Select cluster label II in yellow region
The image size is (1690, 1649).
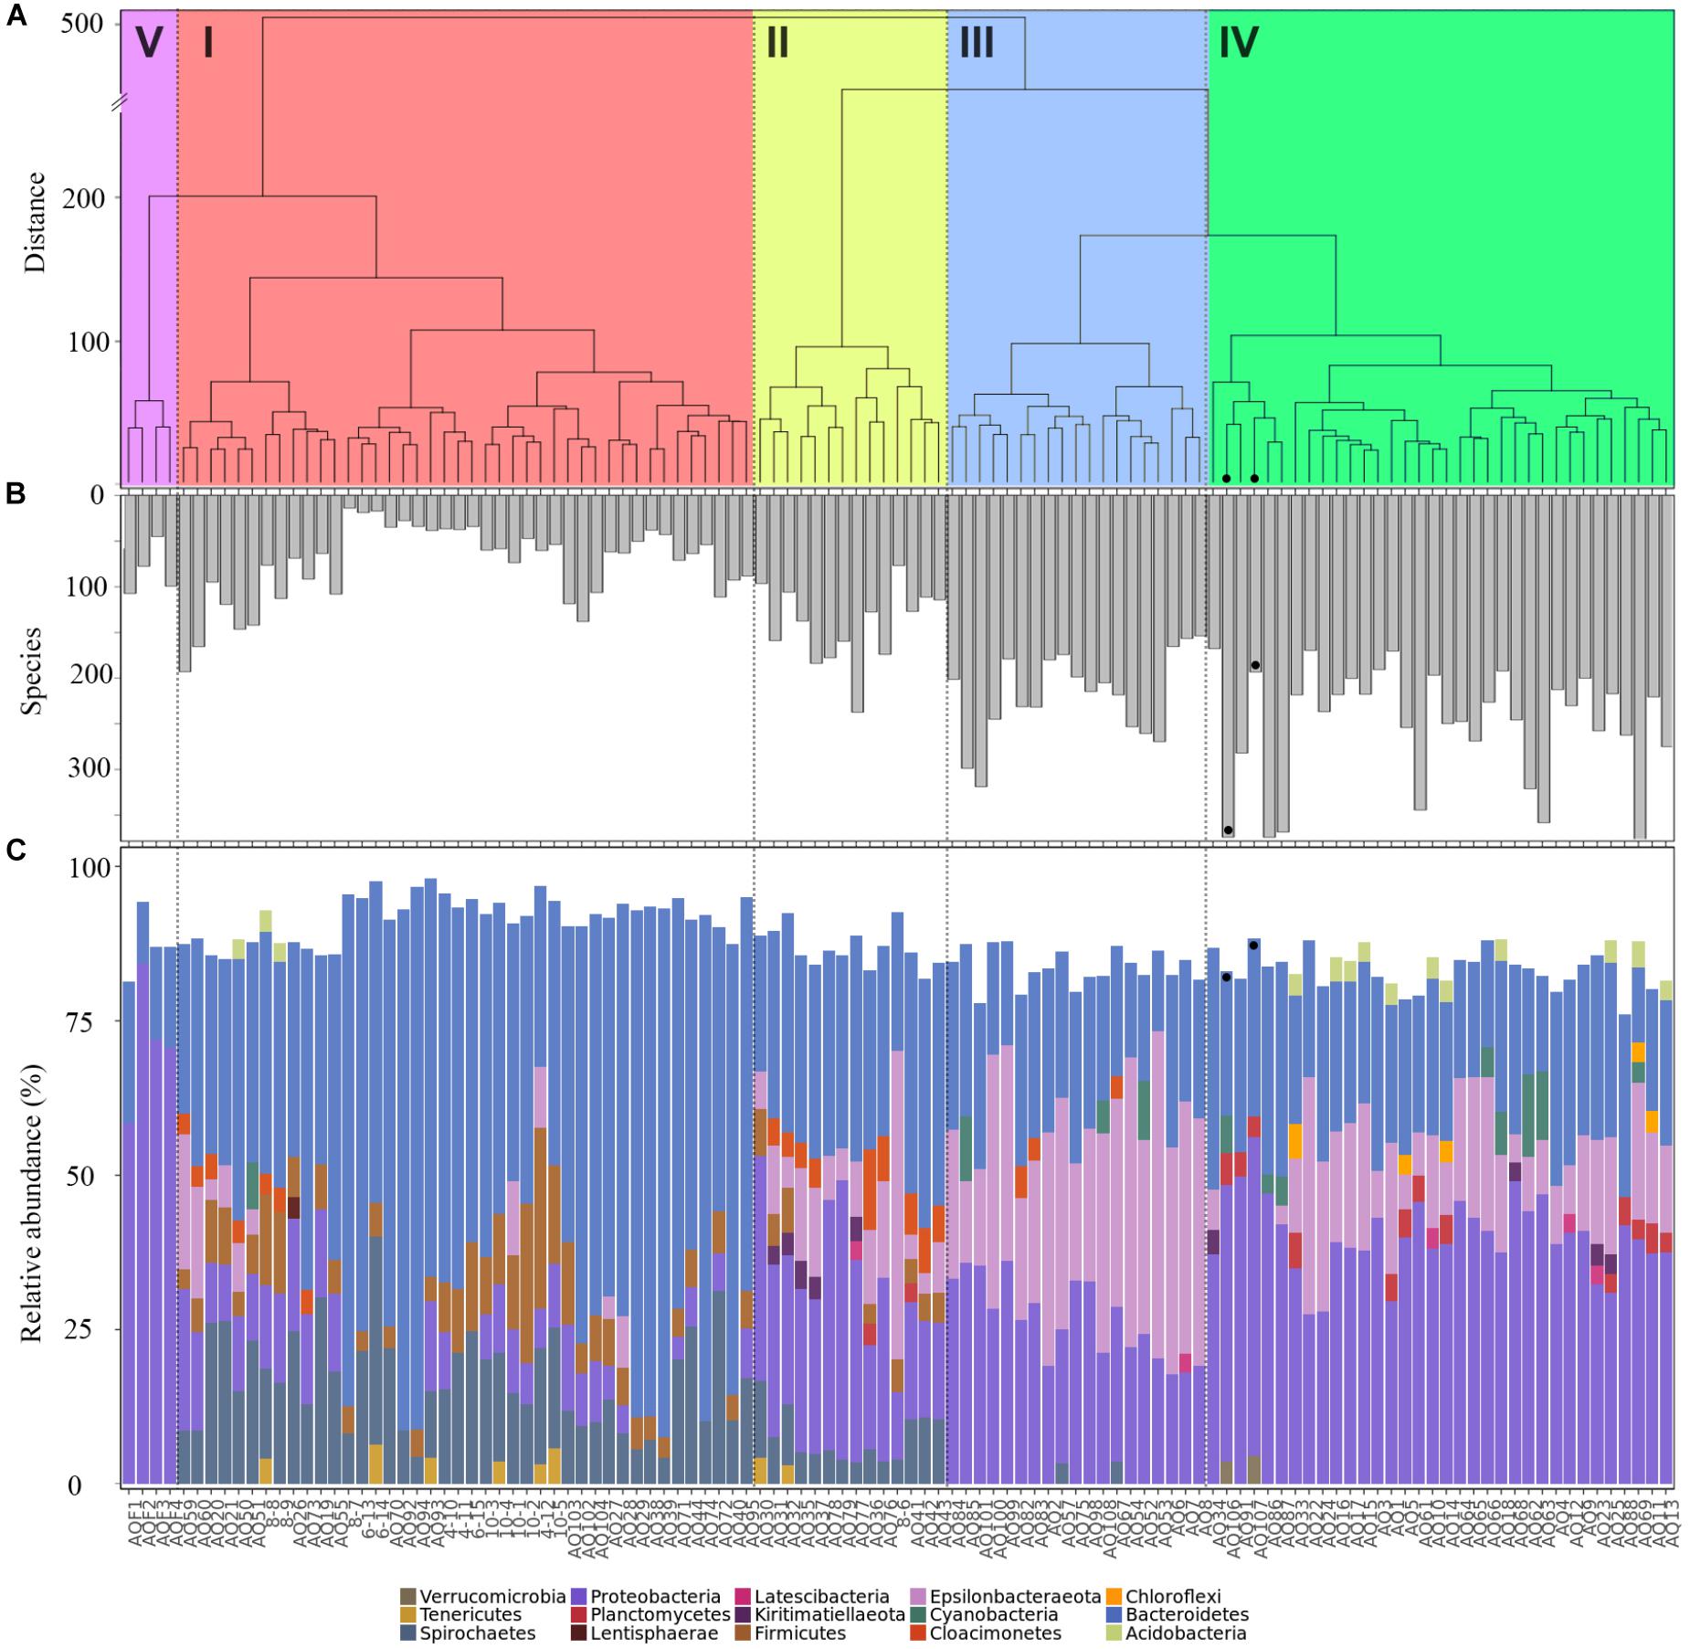[x=777, y=42]
